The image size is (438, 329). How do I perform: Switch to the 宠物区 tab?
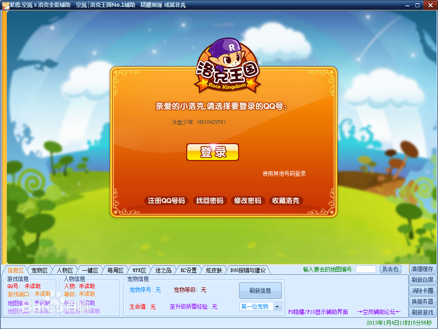[39, 269]
